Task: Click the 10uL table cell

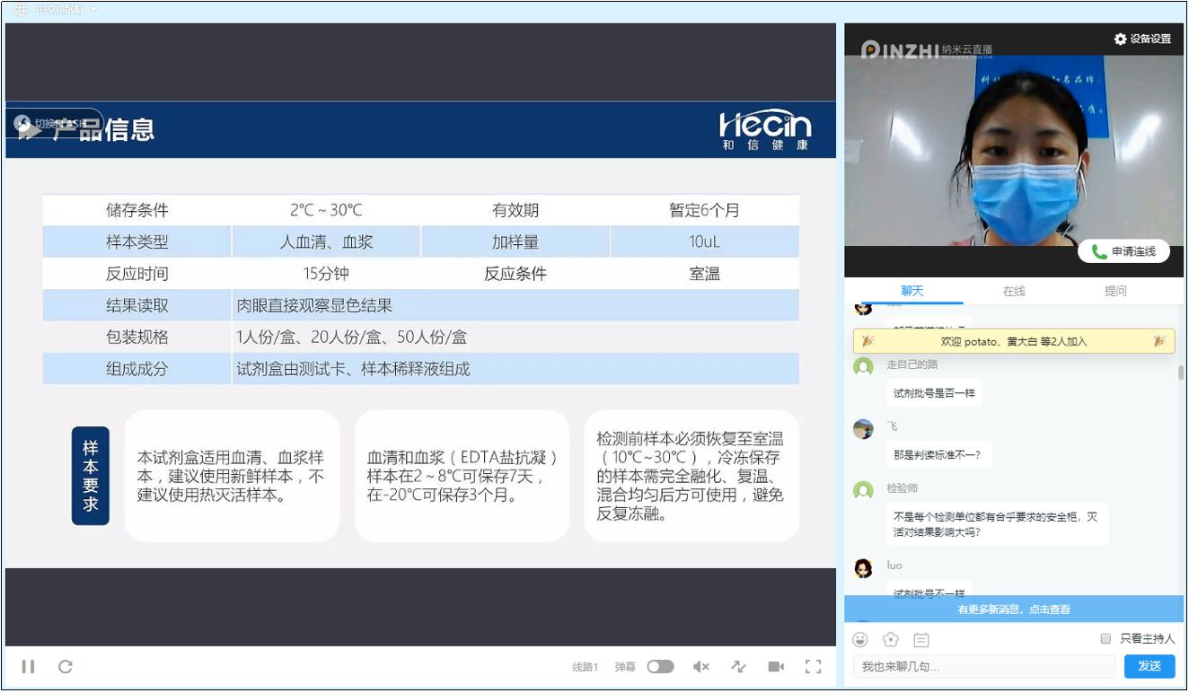Action: click(705, 242)
